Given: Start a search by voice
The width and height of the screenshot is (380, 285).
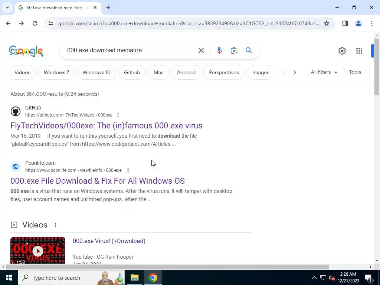Looking at the screenshot, I should tap(219, 50).
